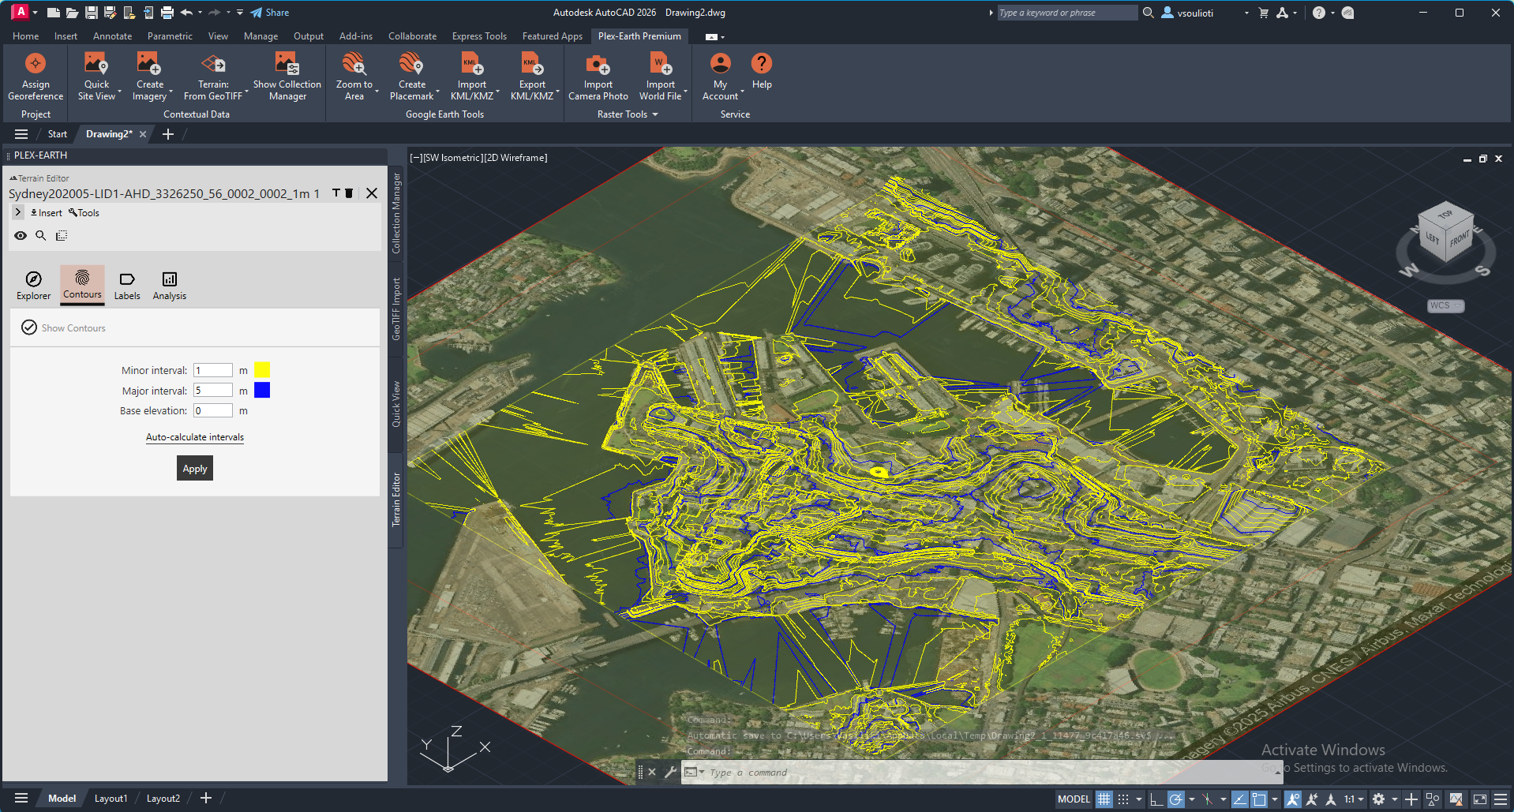Open the Analysis section in Terrain Editor
The image size is (1514, 812).
(x=169, y=286)
